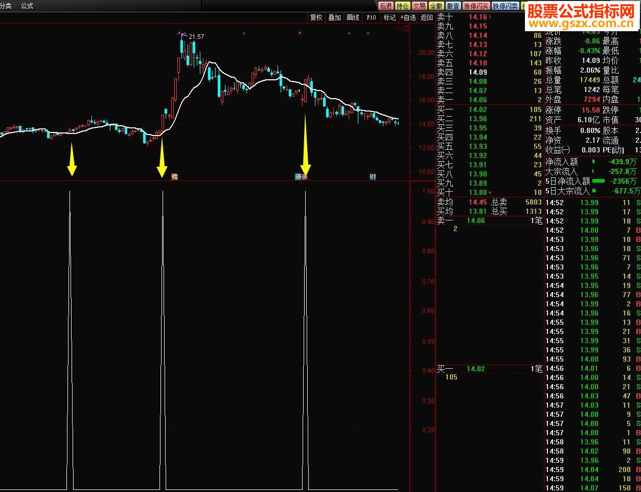Click the 14:58 tick priced 14.02
This screenshot has width=641, height=492.
click(x=593, y=451)
